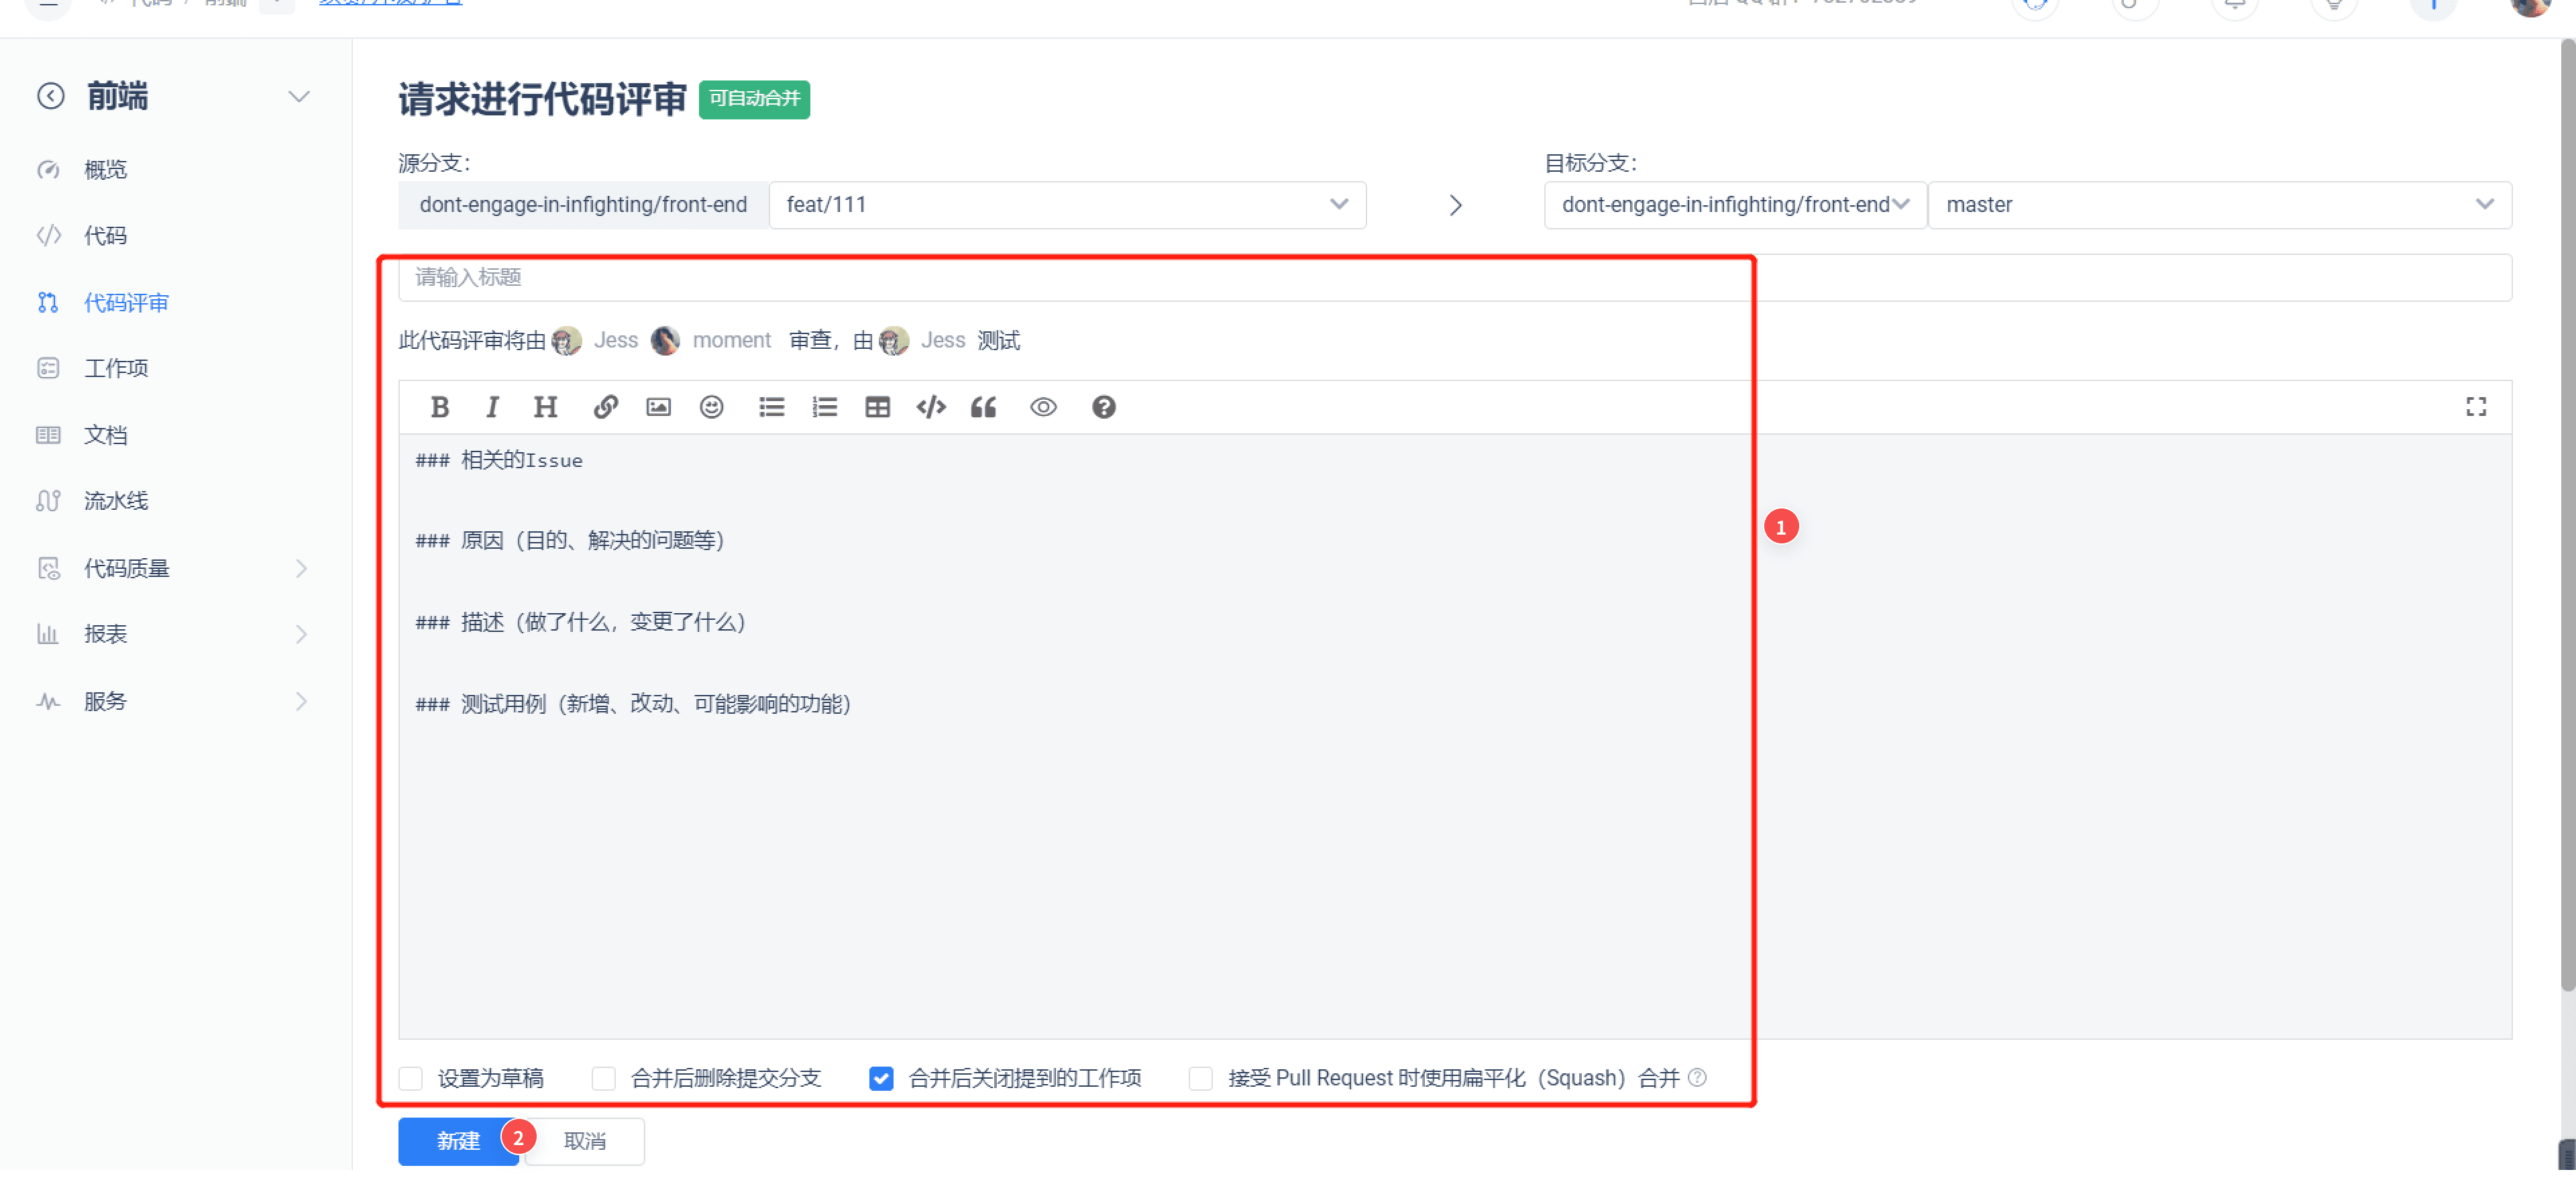Expand the 代码质量 sidebar section
Viewport: 2576px width, 1182px height.
click(x=303, y=569)
